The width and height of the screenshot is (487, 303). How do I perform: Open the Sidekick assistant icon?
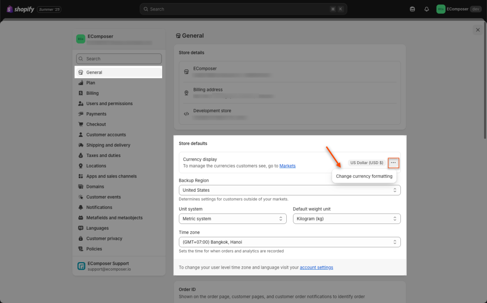412,9
